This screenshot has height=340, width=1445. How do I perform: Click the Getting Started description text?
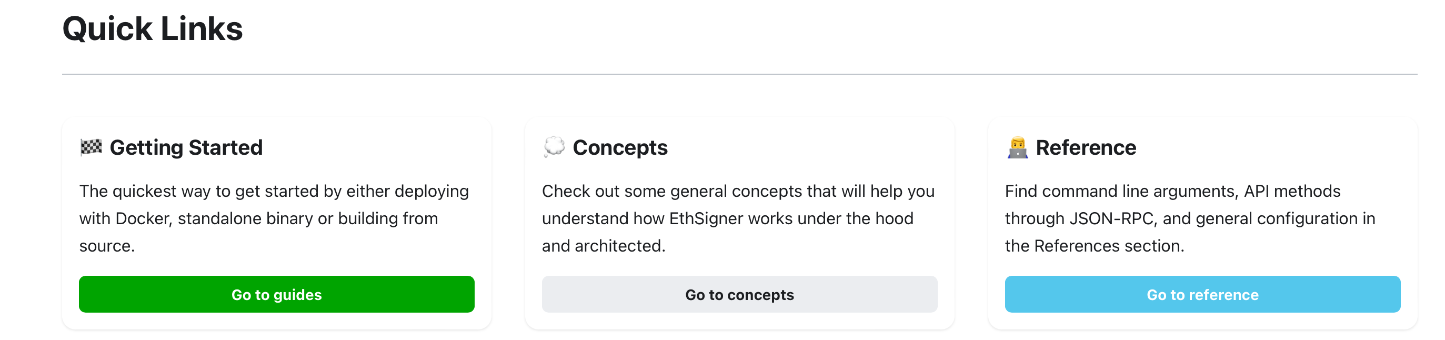(274, 218)
